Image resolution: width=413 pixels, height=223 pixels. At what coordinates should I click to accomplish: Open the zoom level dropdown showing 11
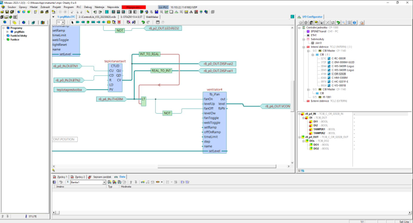click(x=63, y=22)
